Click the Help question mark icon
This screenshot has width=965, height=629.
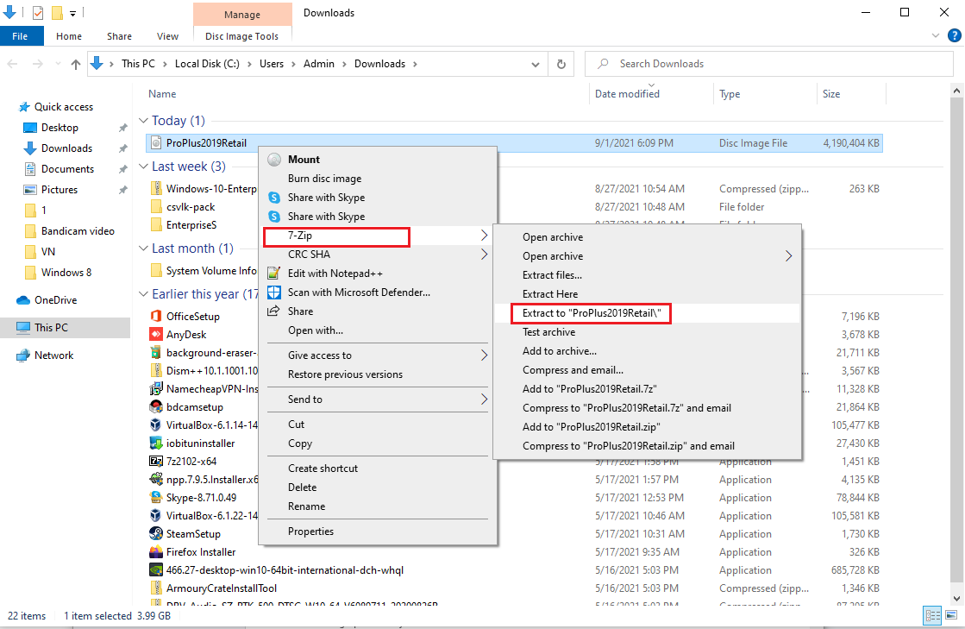pos(954,35)
